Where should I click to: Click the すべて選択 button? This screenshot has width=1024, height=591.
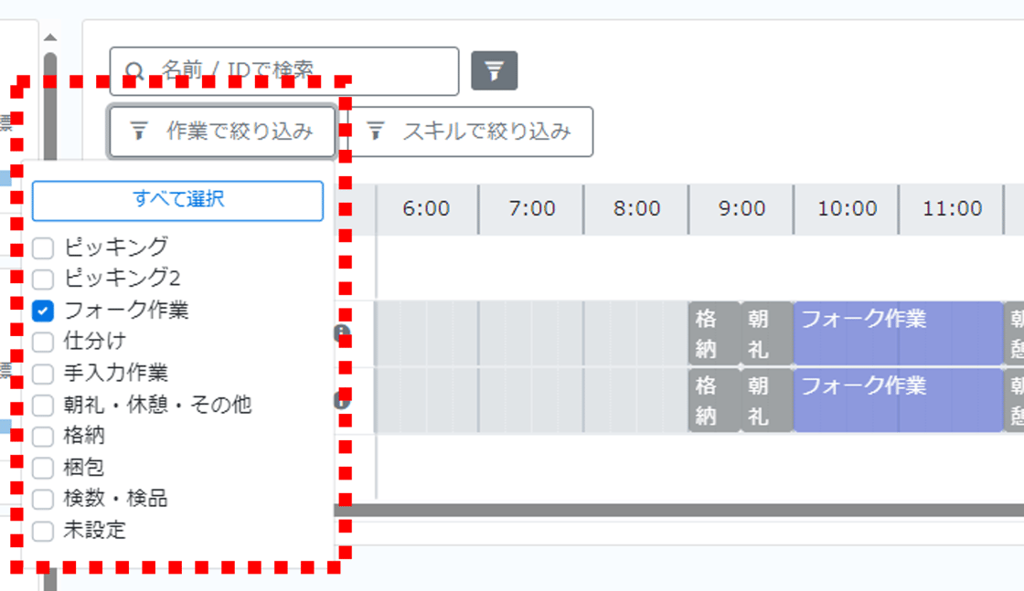point(177,201)
